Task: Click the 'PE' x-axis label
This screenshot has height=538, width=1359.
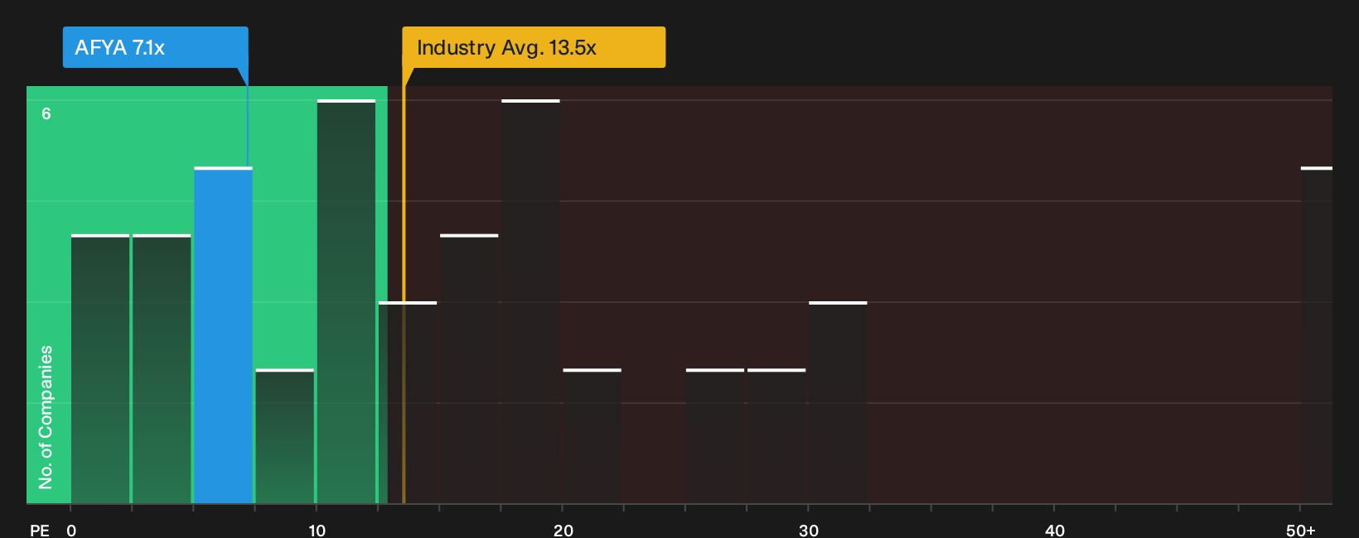Action: coord(40,531)
